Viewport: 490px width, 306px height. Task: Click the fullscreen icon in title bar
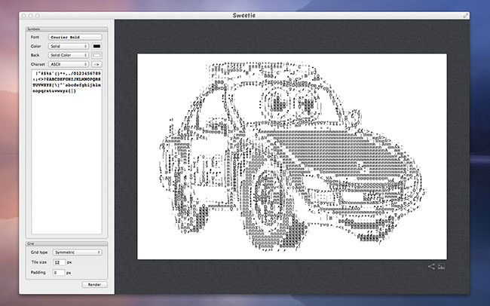click(x=465, y=16)
